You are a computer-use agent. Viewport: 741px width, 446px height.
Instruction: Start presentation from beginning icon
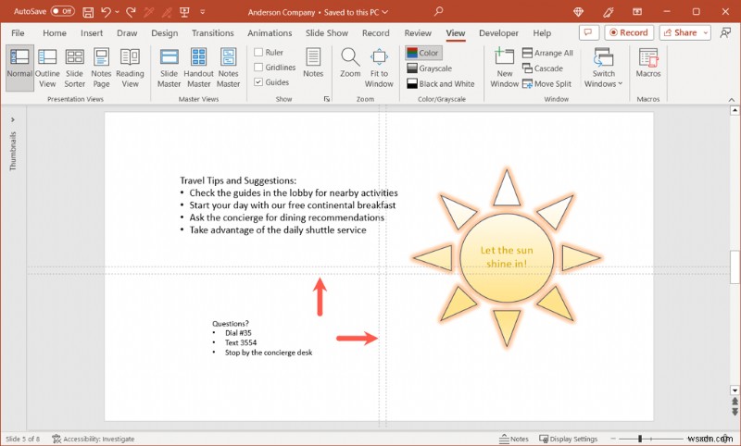(184, 12)
